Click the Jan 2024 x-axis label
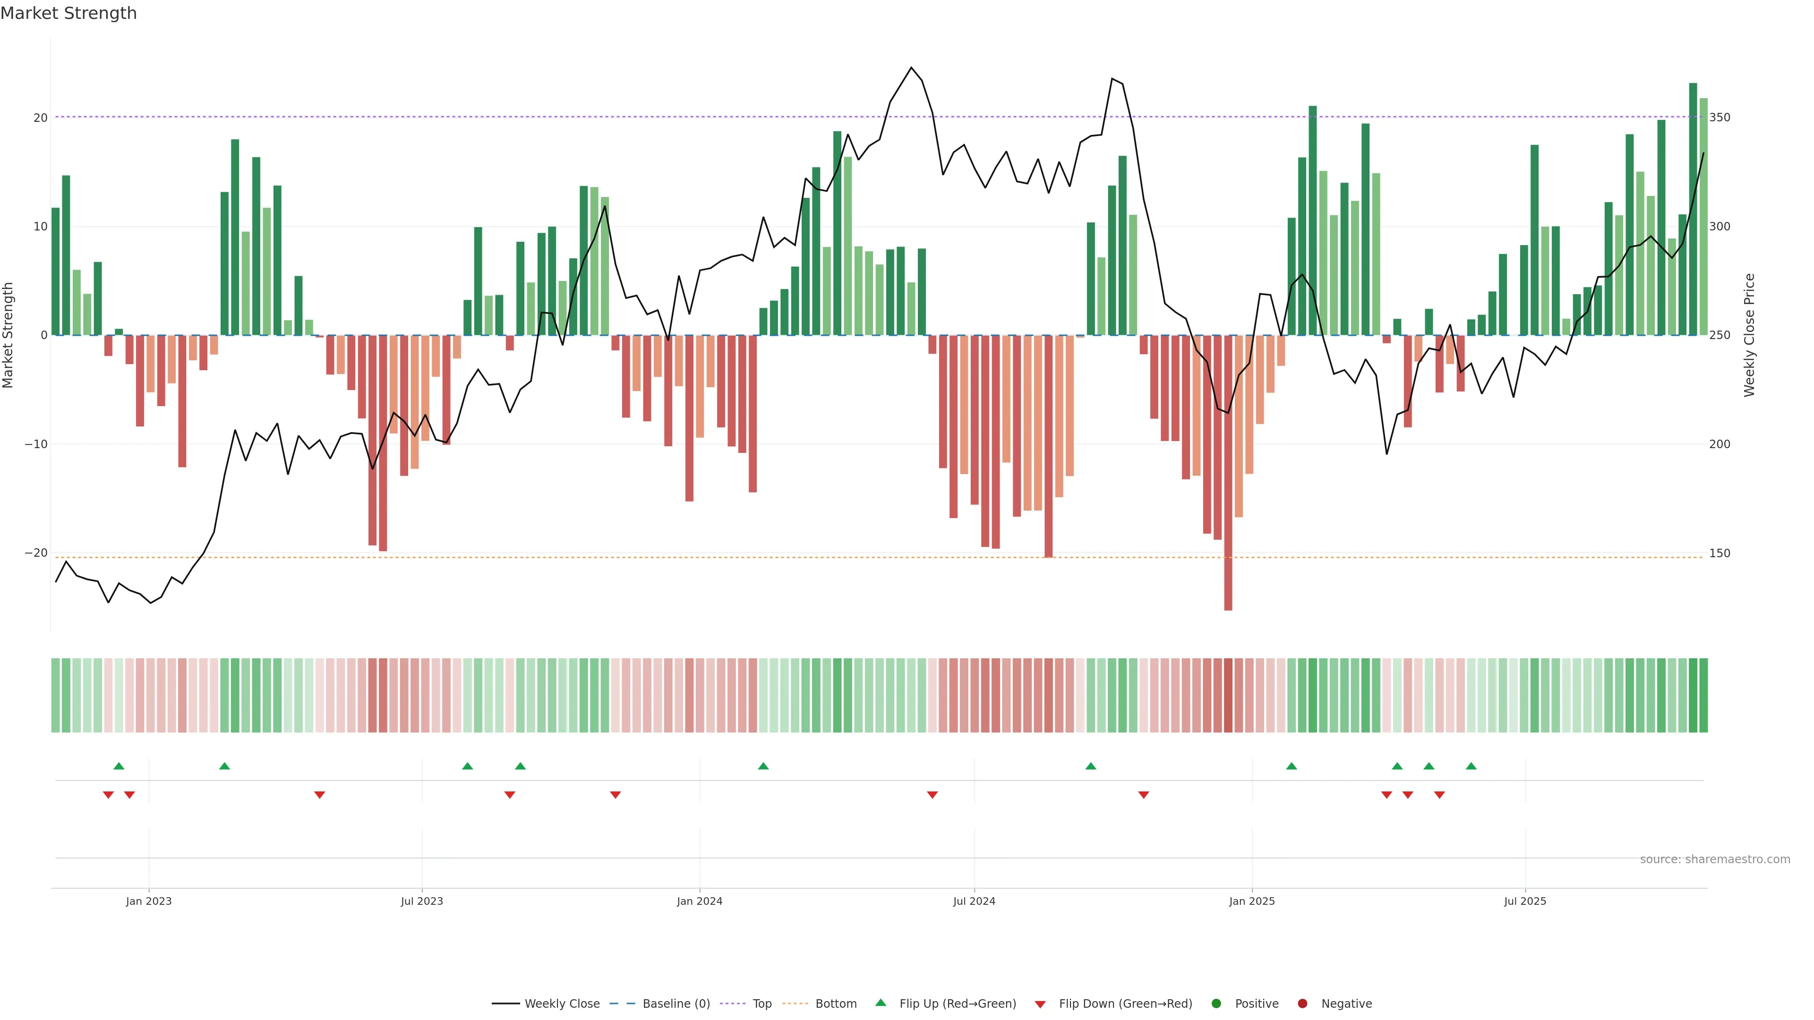This screenshot has height=1020, width=1814. click(x=699, y=901)
